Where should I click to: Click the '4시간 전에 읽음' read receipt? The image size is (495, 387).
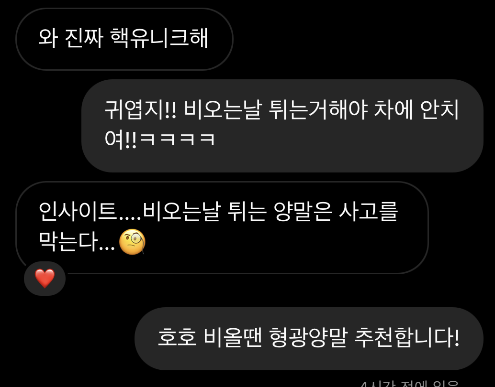click(409, 384)
